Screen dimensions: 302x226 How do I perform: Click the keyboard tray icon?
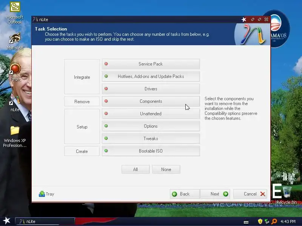pos(246,222)
